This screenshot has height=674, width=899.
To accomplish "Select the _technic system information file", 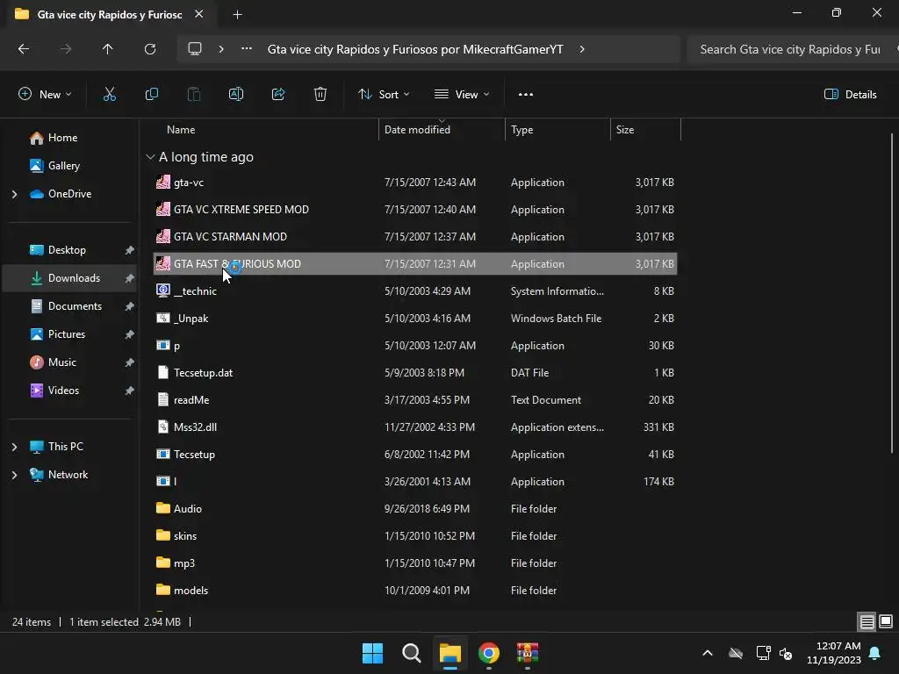I will [415, 291].
